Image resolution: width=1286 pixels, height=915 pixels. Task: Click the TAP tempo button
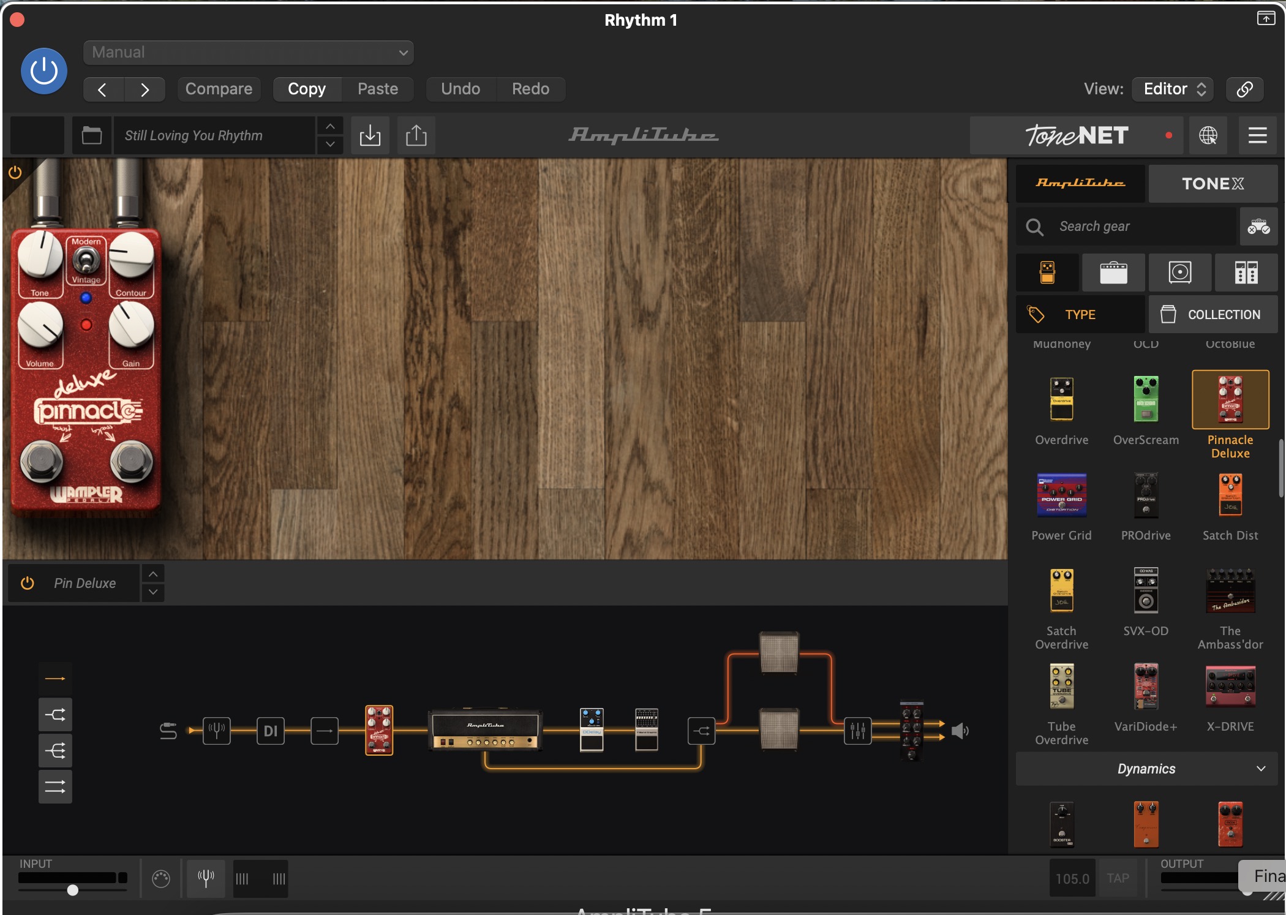1118,878
